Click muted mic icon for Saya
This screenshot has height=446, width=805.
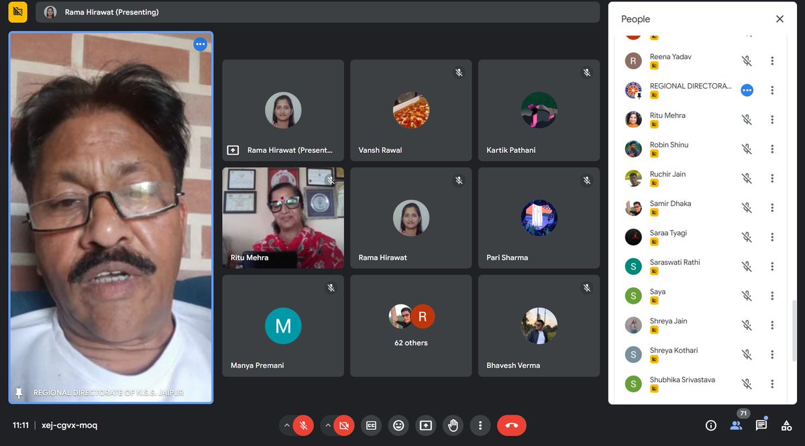747,296
